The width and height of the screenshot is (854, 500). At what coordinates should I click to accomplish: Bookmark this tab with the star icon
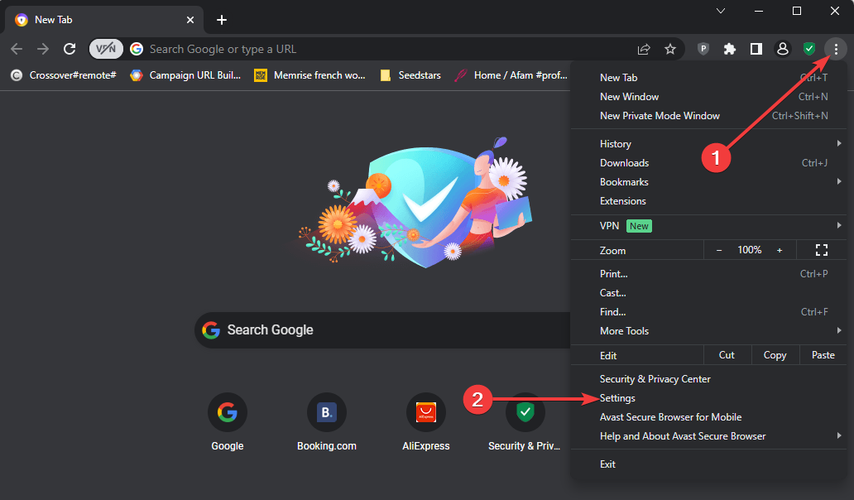coord(670,49)
